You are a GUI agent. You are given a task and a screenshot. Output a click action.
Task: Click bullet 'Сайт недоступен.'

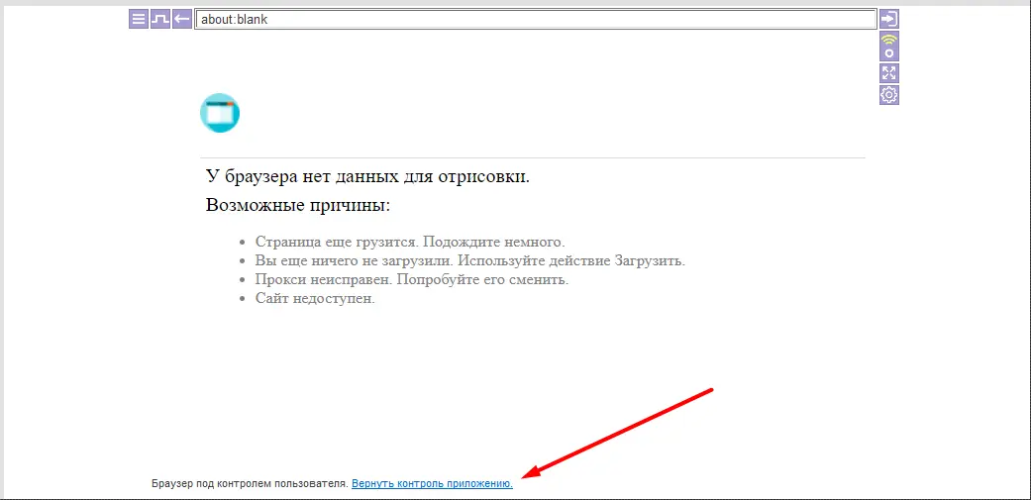(315, 298)
